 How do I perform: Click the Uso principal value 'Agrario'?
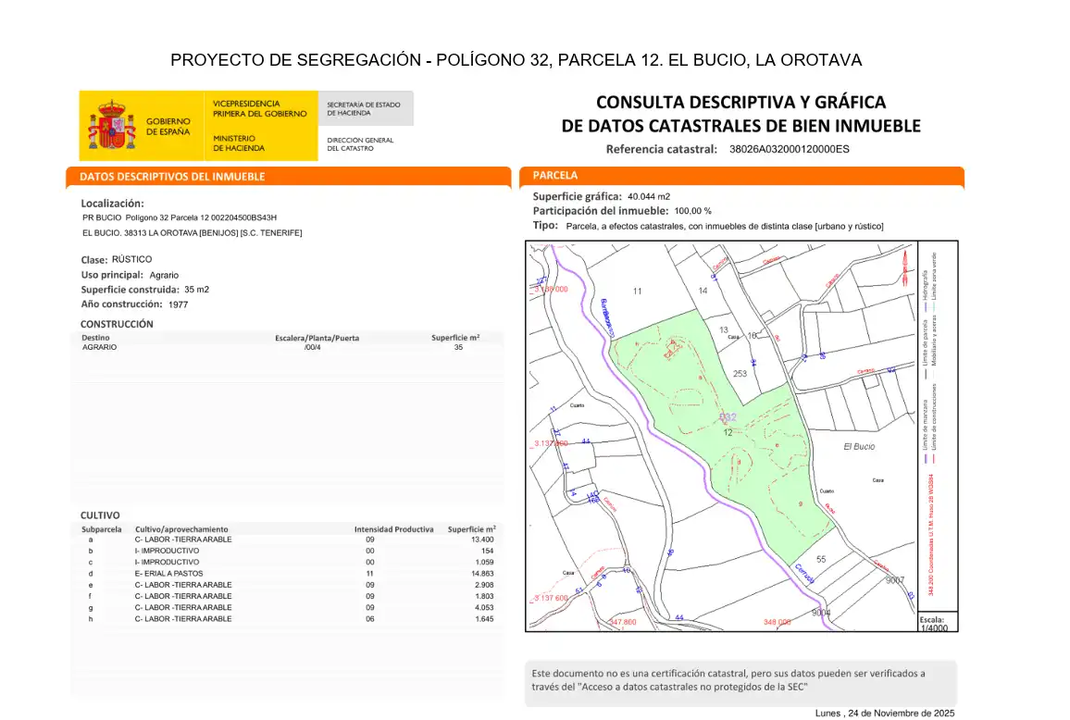click(x=164, y=275)
